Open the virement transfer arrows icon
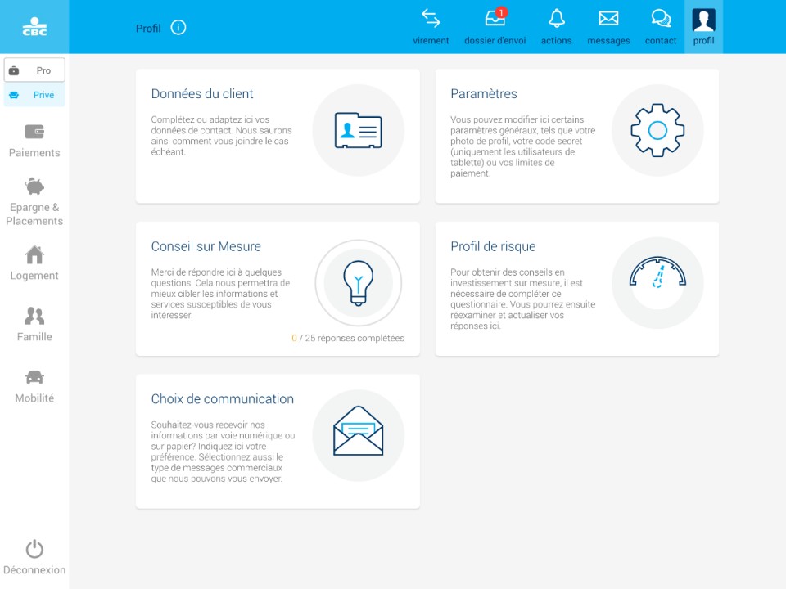The width and height of the screenshot is (786, 589). click(x=431, y=26)
